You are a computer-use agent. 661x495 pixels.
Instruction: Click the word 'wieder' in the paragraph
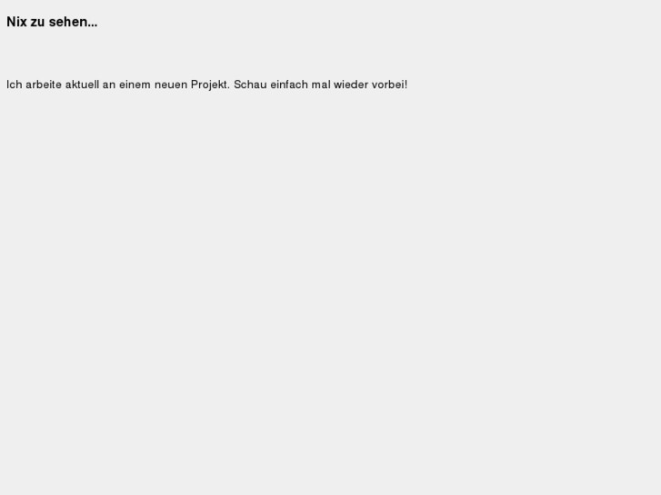[x=351, y=84]
